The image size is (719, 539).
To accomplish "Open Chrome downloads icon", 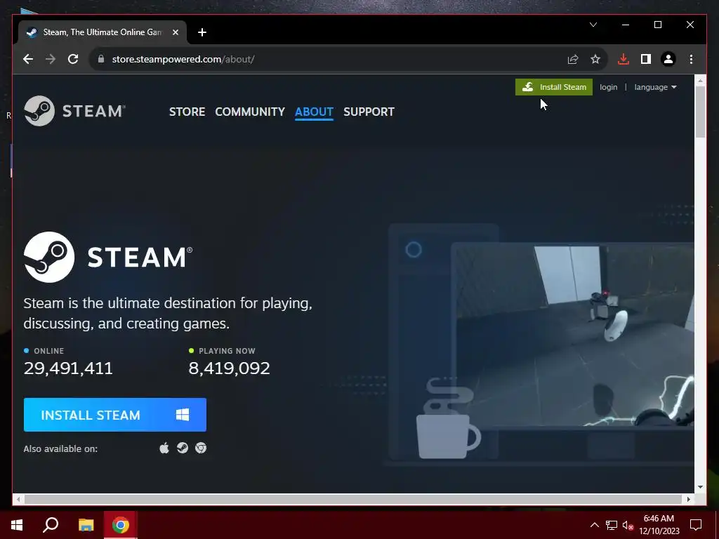I will [x=624, y=59].
